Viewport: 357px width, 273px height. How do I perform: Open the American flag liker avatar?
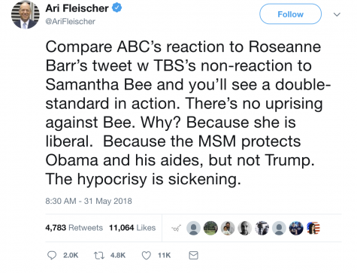pyautogui.click(x=313, y=228)
